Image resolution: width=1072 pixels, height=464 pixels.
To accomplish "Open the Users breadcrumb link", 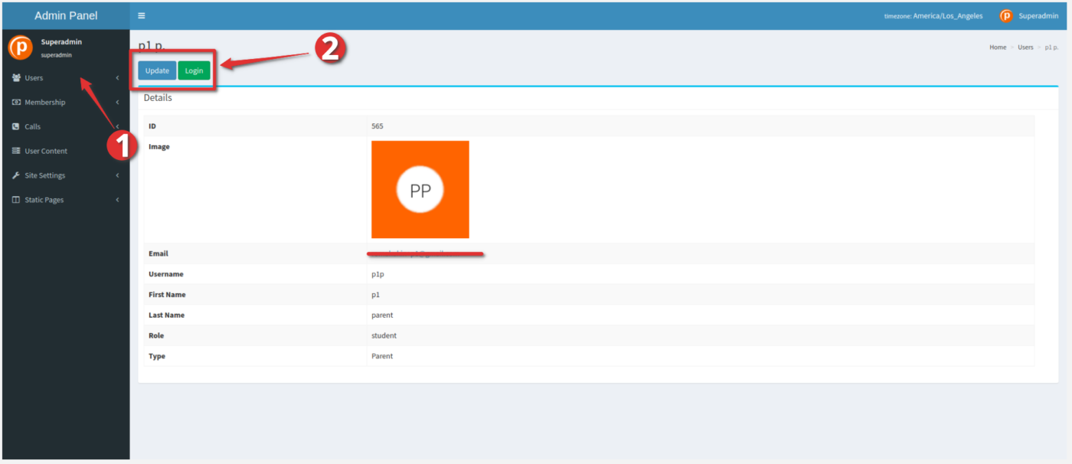I will click(1025, 47).
